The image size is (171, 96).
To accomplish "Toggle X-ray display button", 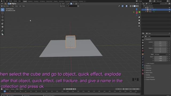I will 131,6.
